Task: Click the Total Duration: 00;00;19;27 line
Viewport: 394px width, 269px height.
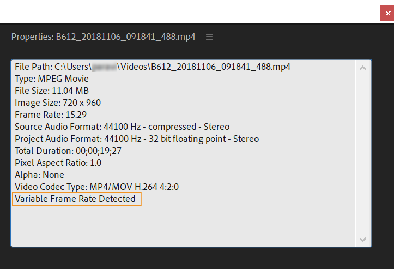Action: [68, 151]
